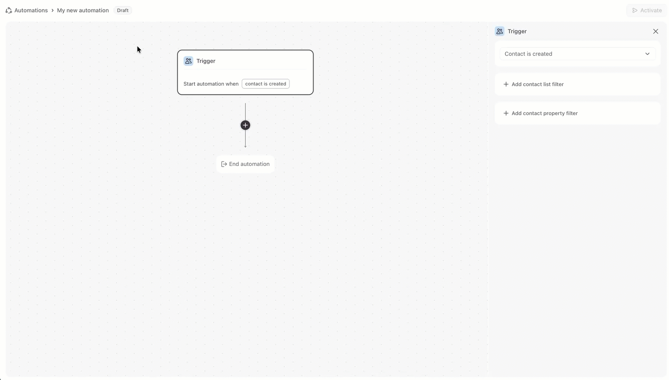Image resolution: width=669 pixels, height=380 pixels.
Task: Add a step with the plus circle
Action: point(245,125)
